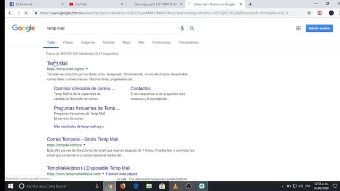Click the red extension icon in toolbar
The height and width of the screenshot is (191, 340).
pos(319,13)
